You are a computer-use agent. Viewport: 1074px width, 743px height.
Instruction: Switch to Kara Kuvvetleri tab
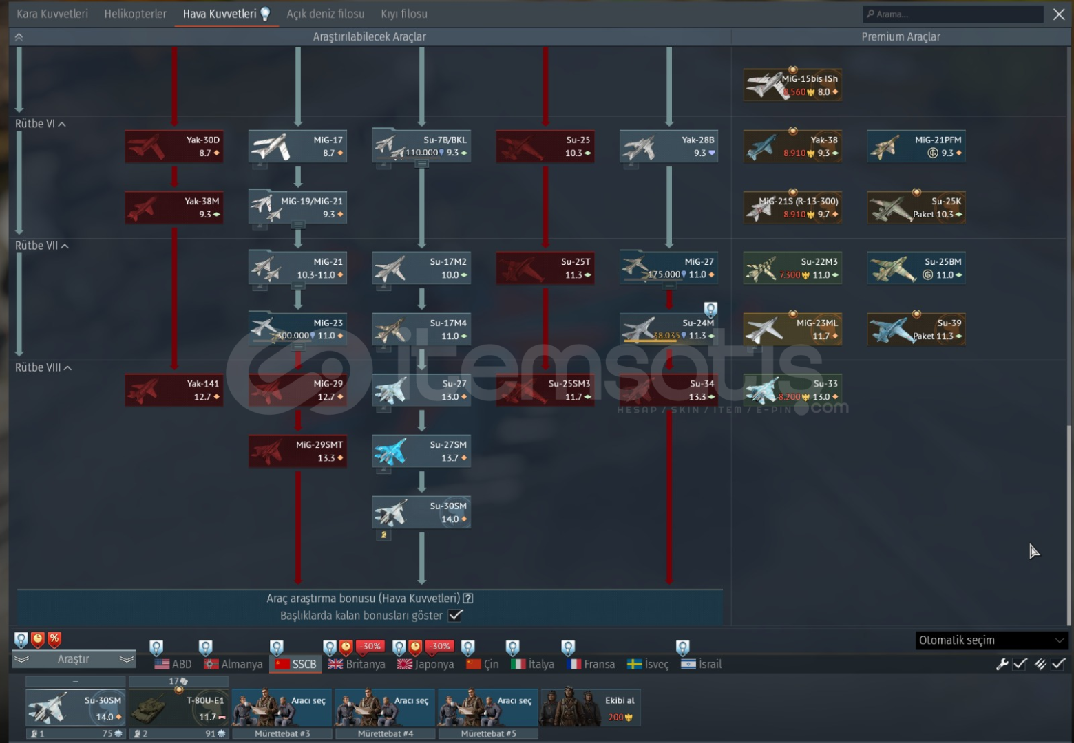52,14
